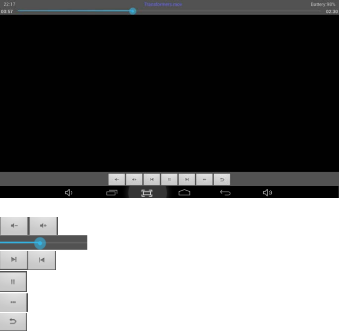Click the enlarged three-dots more button
The image size is (339, 331).
click(x=14, y=302)
